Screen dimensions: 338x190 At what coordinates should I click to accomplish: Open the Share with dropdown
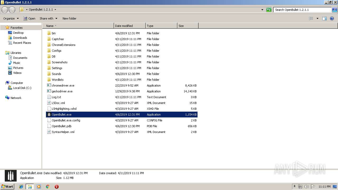48,18
